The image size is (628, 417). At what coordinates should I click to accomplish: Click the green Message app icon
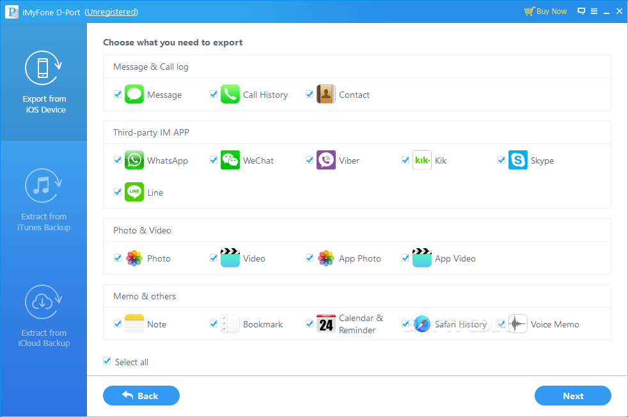(x=134, y=95)
